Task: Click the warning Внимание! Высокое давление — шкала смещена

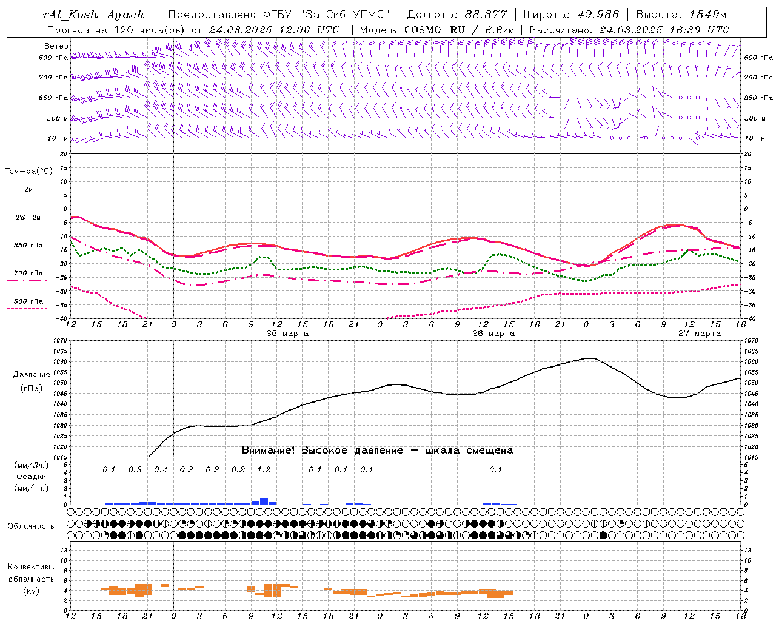Action: 378,451
